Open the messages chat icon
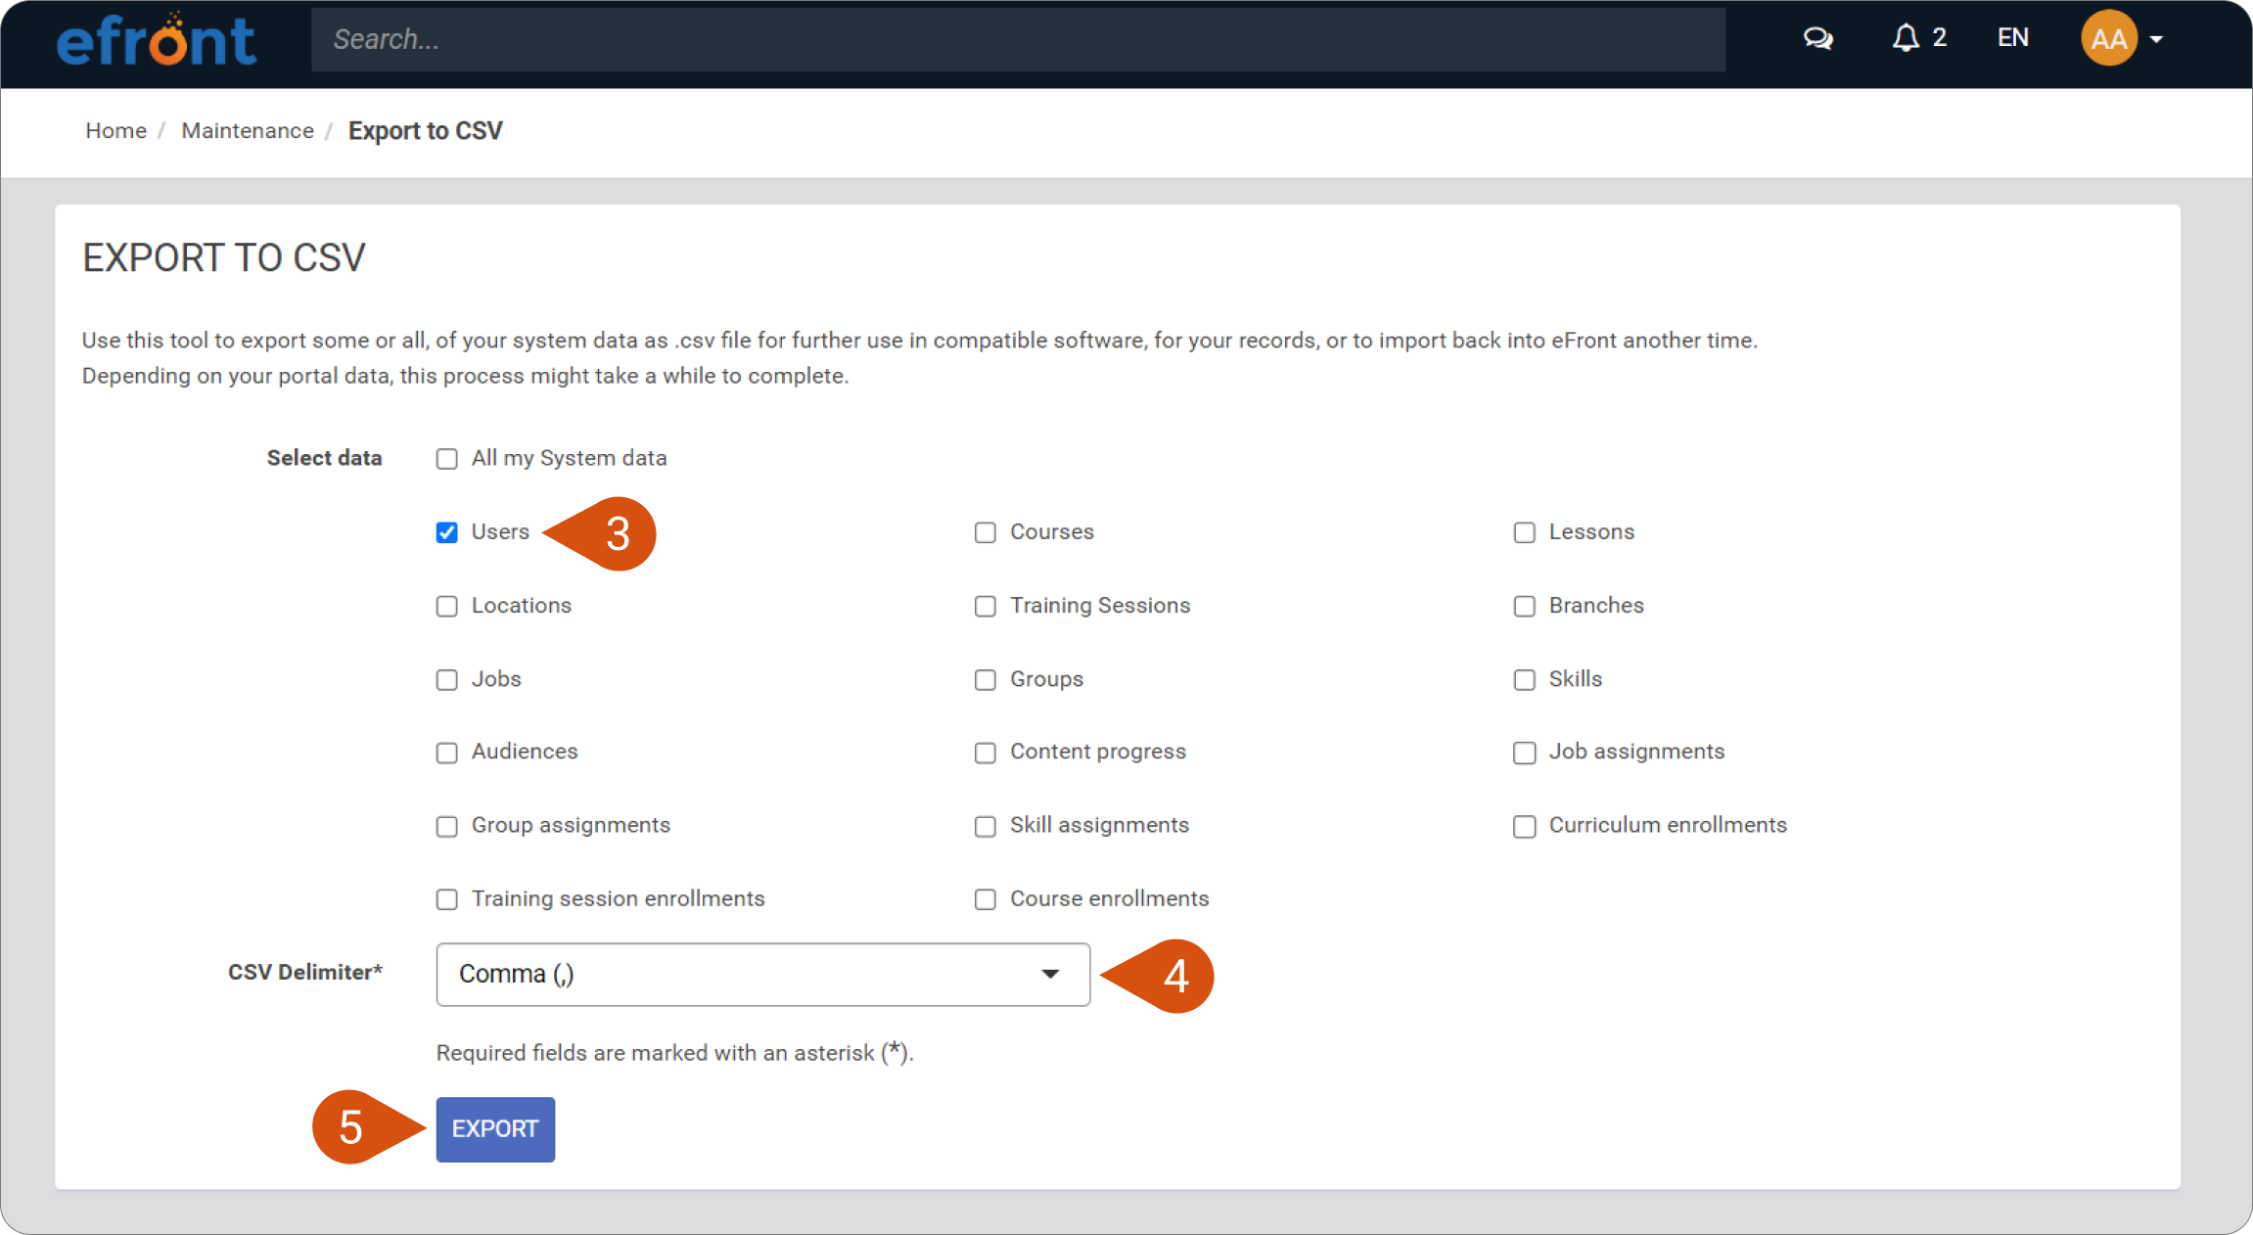This screenshot has width=2253, height=1235. (1817, 38)
